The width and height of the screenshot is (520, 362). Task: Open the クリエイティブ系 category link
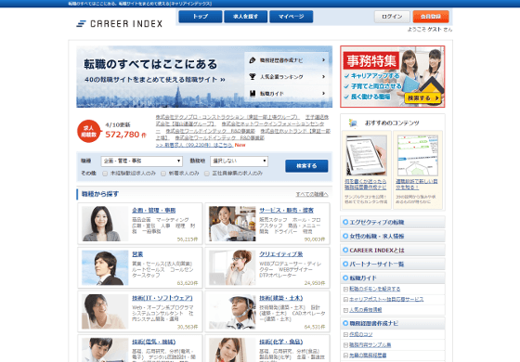tap(280, 254)
